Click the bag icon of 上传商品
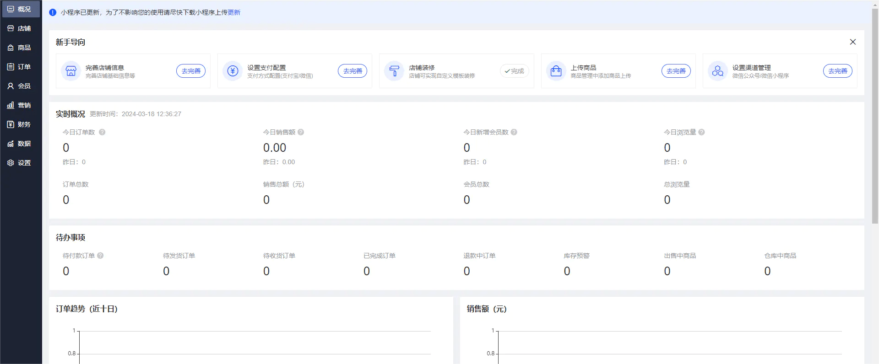The width and height of the screenshot is (879, 364). [556, 71]
